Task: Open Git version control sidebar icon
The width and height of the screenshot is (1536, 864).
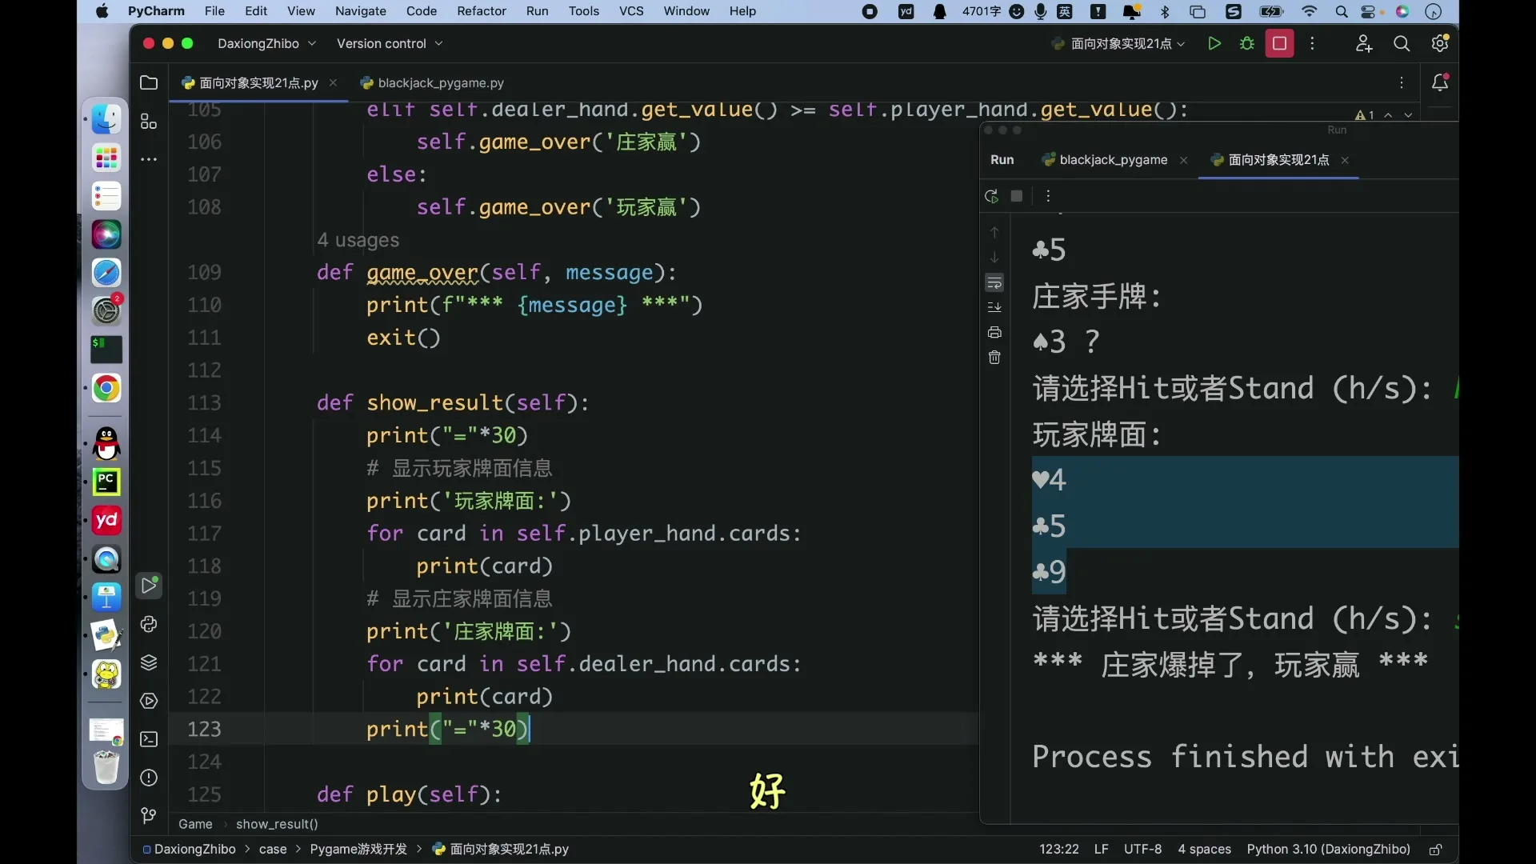Action: click(x=149, y=816)
